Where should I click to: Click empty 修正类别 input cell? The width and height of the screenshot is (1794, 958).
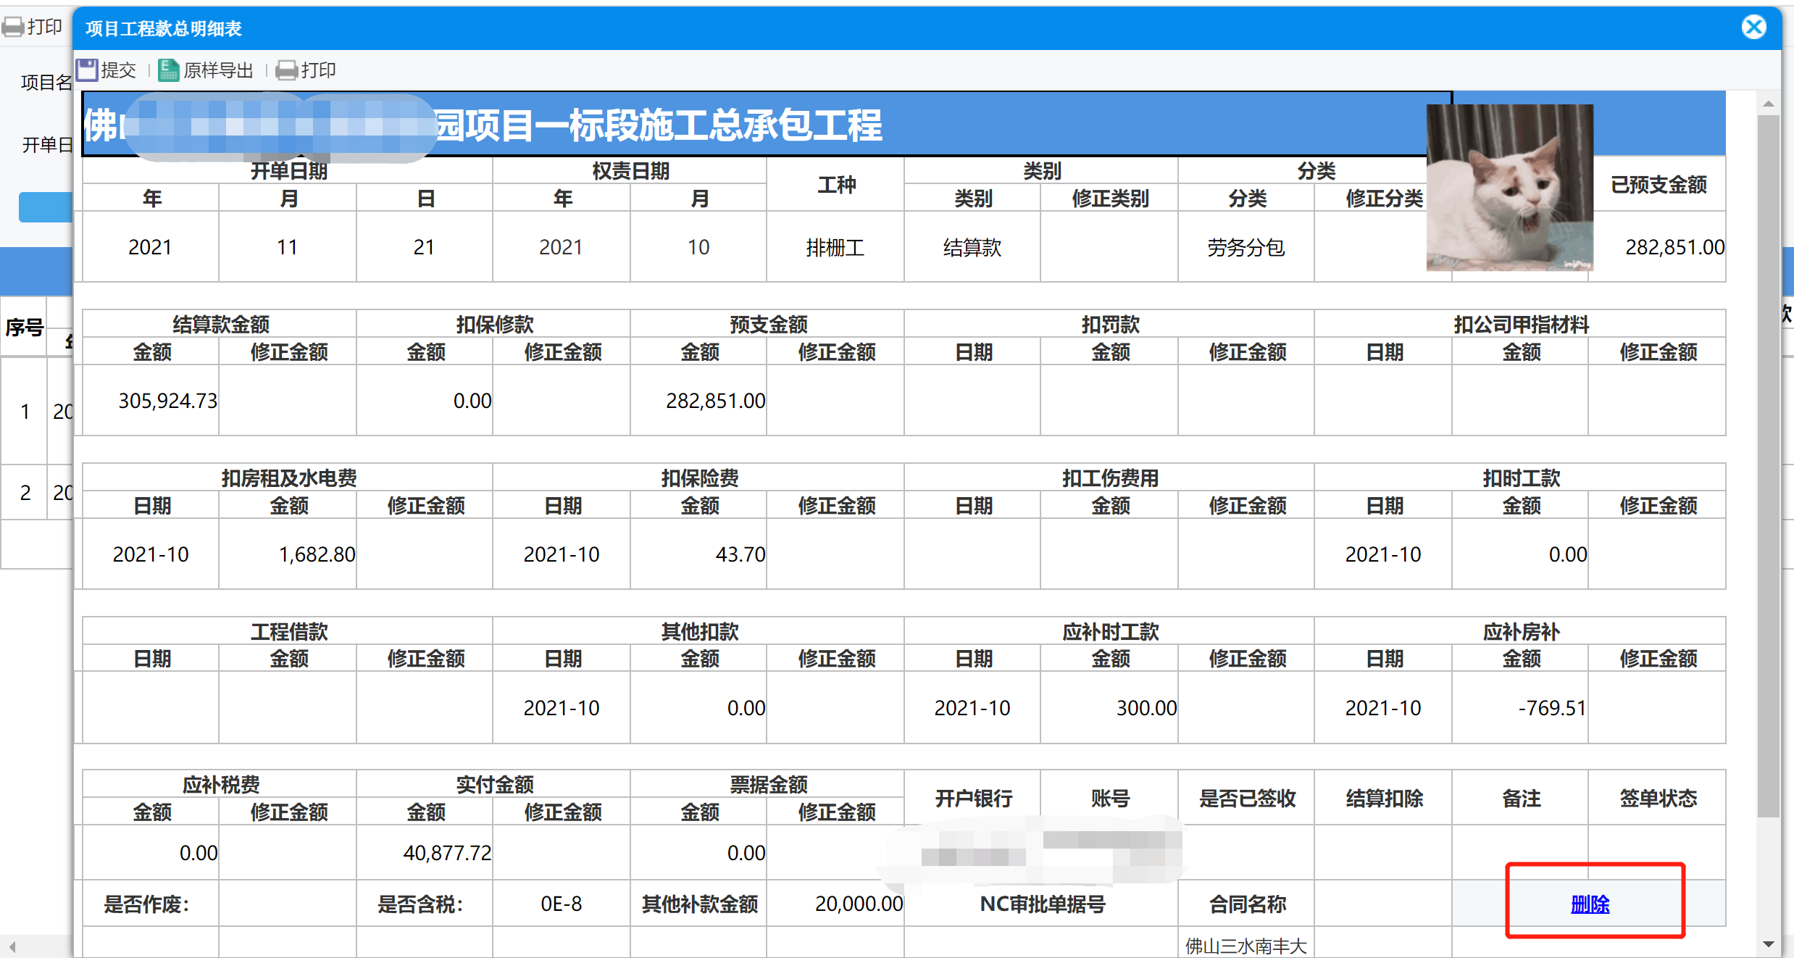[1109, 247]
